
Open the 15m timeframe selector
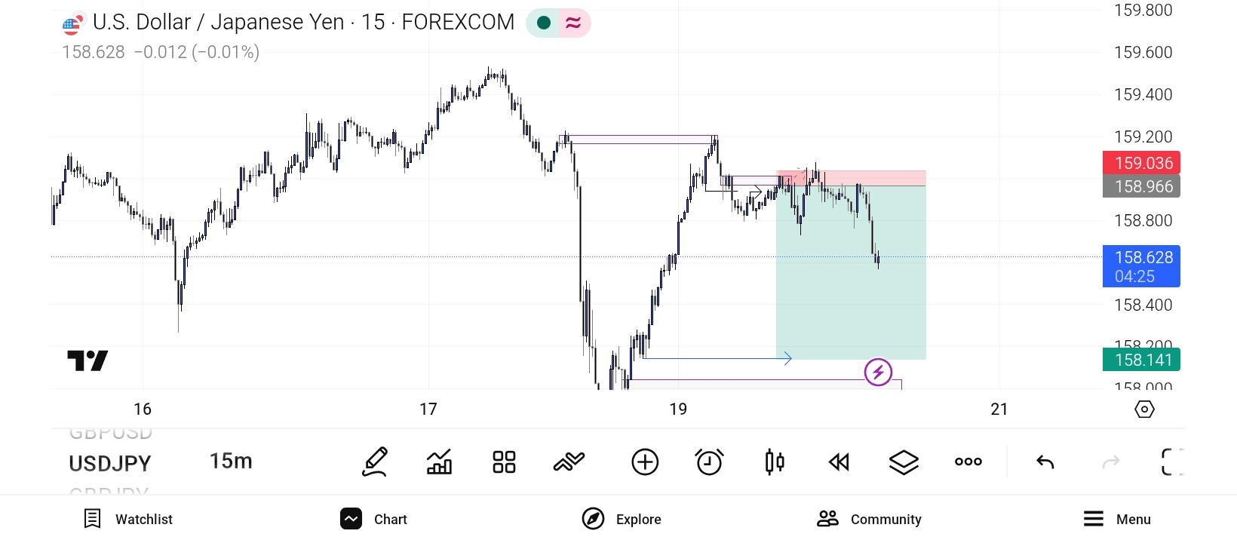pyautogui.click(x=231, y=461)
